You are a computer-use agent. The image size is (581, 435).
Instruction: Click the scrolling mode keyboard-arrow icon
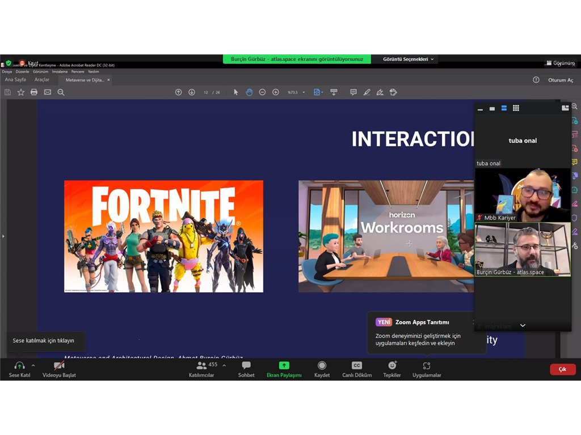coord(334,92)
